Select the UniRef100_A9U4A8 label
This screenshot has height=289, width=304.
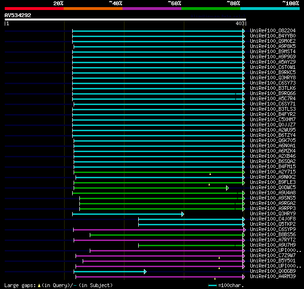[273, 193]
